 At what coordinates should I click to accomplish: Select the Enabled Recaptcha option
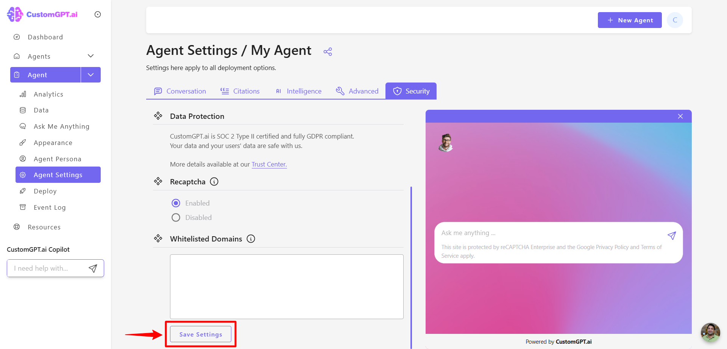176,203
